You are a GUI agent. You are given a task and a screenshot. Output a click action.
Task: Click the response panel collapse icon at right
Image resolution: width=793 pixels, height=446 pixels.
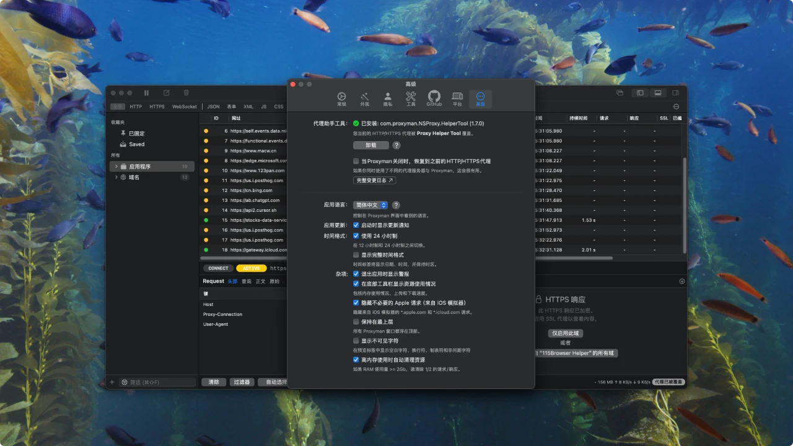682,281
